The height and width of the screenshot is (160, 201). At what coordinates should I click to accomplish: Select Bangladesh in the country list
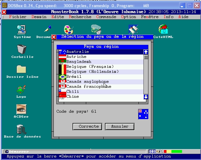pyautogui.click(x=101, y=62)
